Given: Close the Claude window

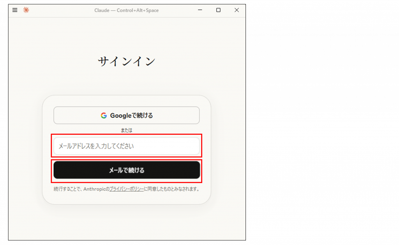Looking at the screenshot, I should click(237, 10).
